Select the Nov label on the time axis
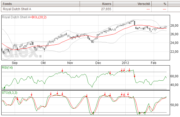 point(70,63)
